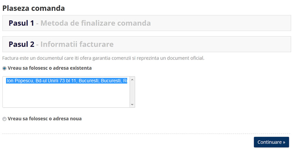Click the 'Plaseza comanda' page heading
The height and width of the screenshot is (152, 293).
pyautogui.click(x=33, y=8)
